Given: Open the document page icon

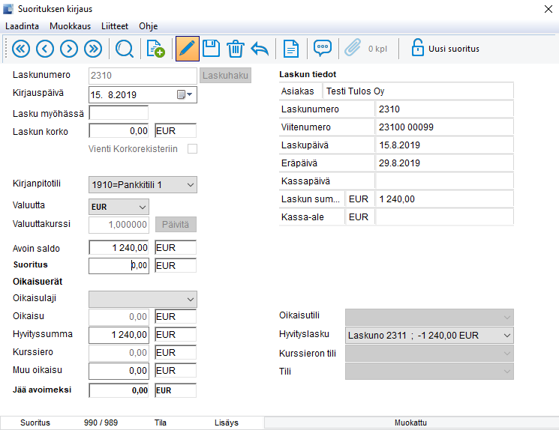Looking at the screenshot, I should [291, 49].
